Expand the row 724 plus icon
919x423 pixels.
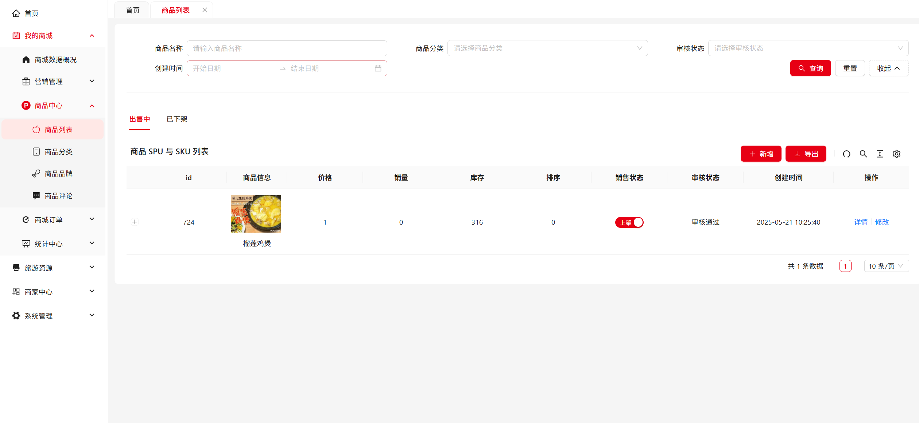point(135,222)
